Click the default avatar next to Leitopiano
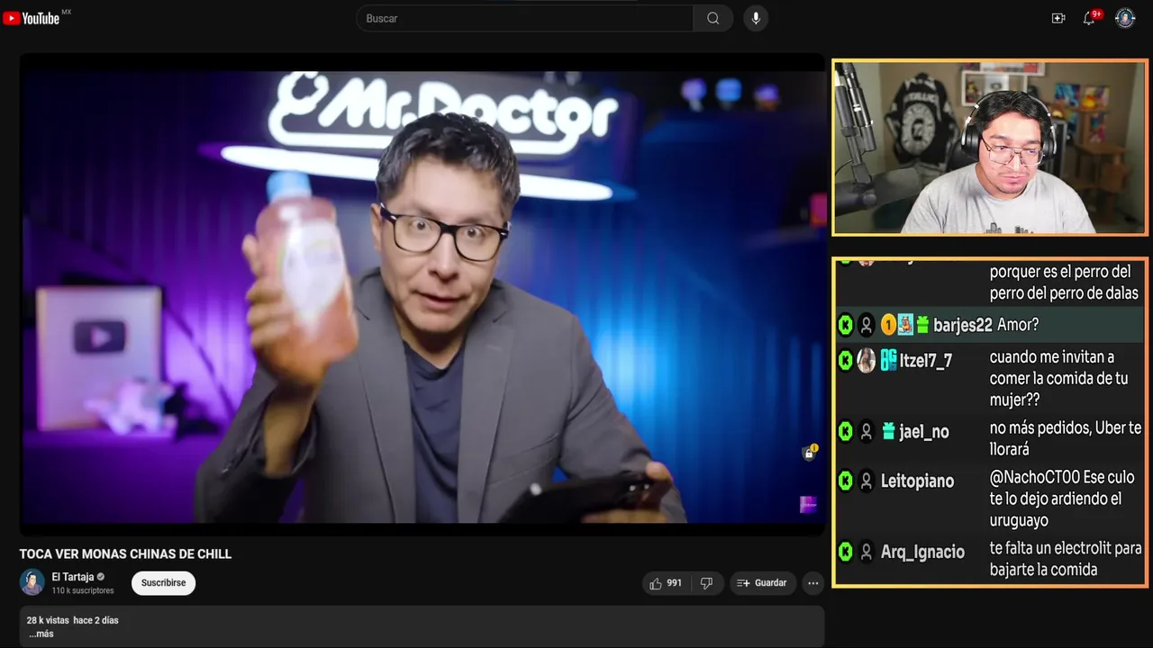The width and height of the screenshot is (1153, 648). [x=867, y=481]
